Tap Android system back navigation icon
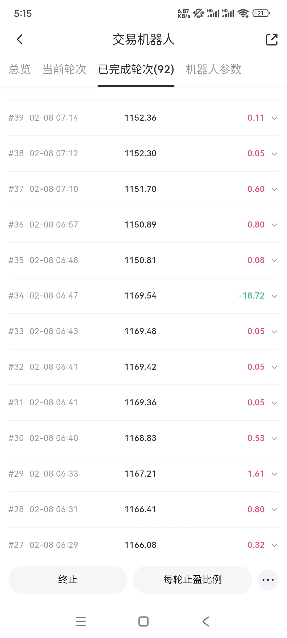Viewport: 287px width, 638px height. click(x=206, y=622)
